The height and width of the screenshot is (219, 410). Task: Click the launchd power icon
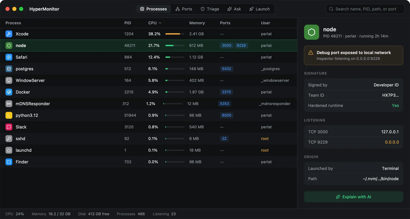pos(9,150)
